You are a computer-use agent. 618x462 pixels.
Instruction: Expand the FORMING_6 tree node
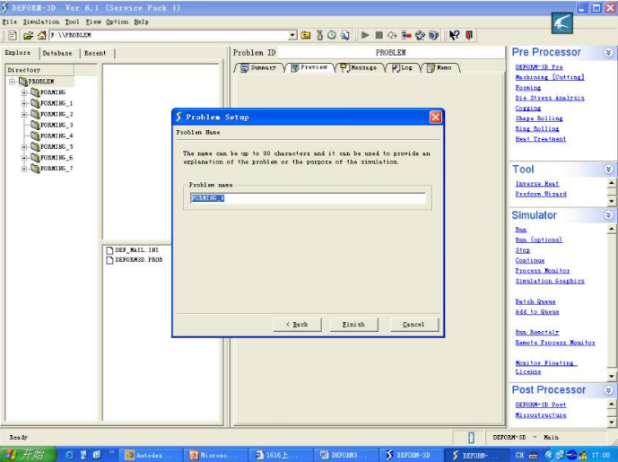coord(24,158)
